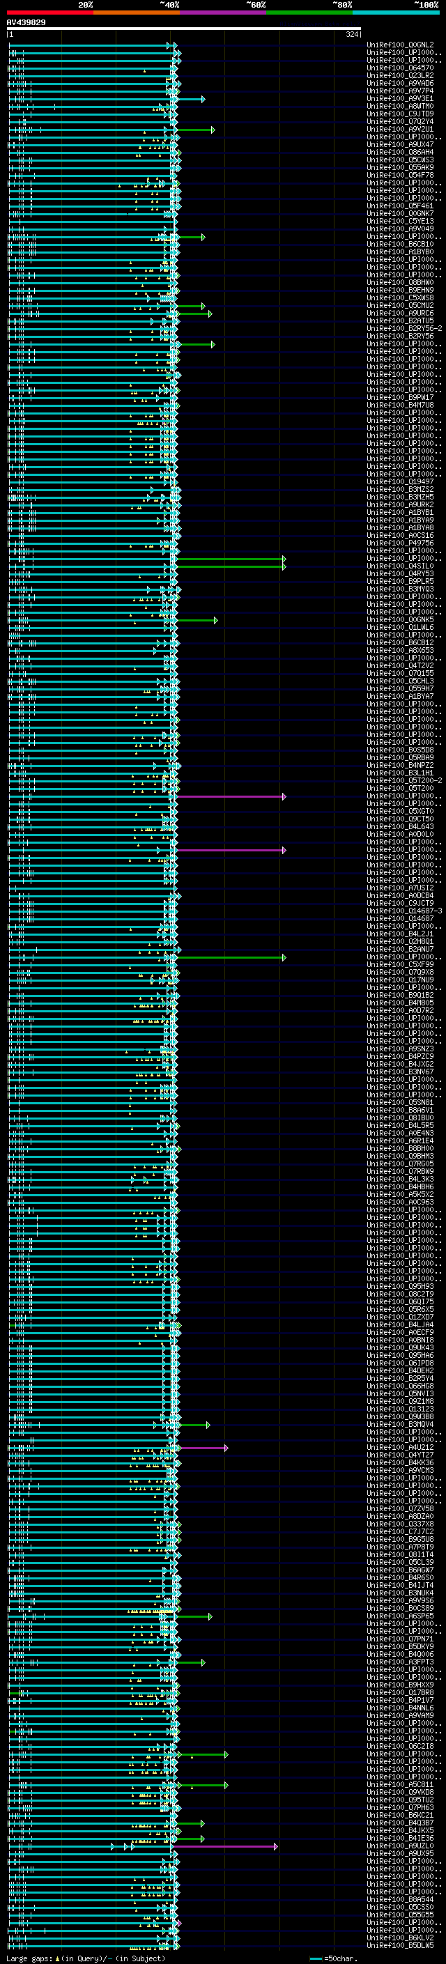This screenshot has width=446, height=1964.
Task: Select the UniRef100_A7P8T9 label
Action: pyautogui.click(x=399, y=1547)
